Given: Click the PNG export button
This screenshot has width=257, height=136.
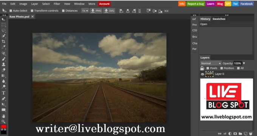Looking at the screenshot, I should pyautogui.click(x=96, y=11).
